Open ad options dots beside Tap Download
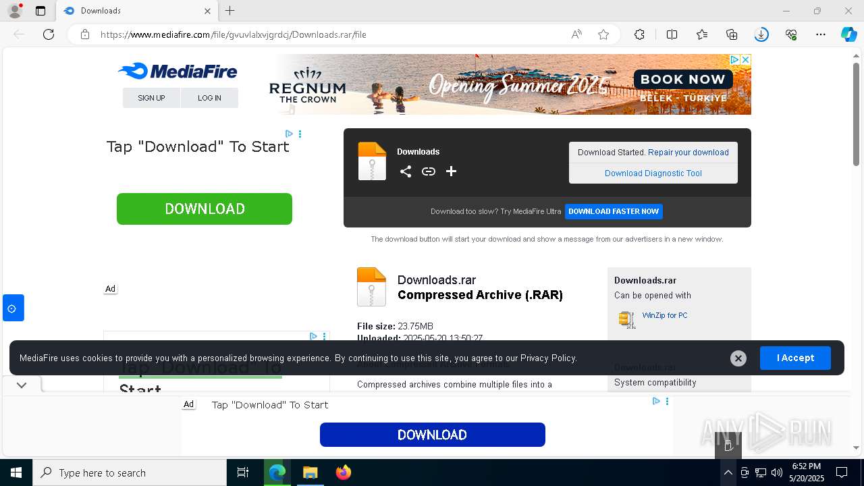Viewport: 864px width, 486px height. point(300,134)
